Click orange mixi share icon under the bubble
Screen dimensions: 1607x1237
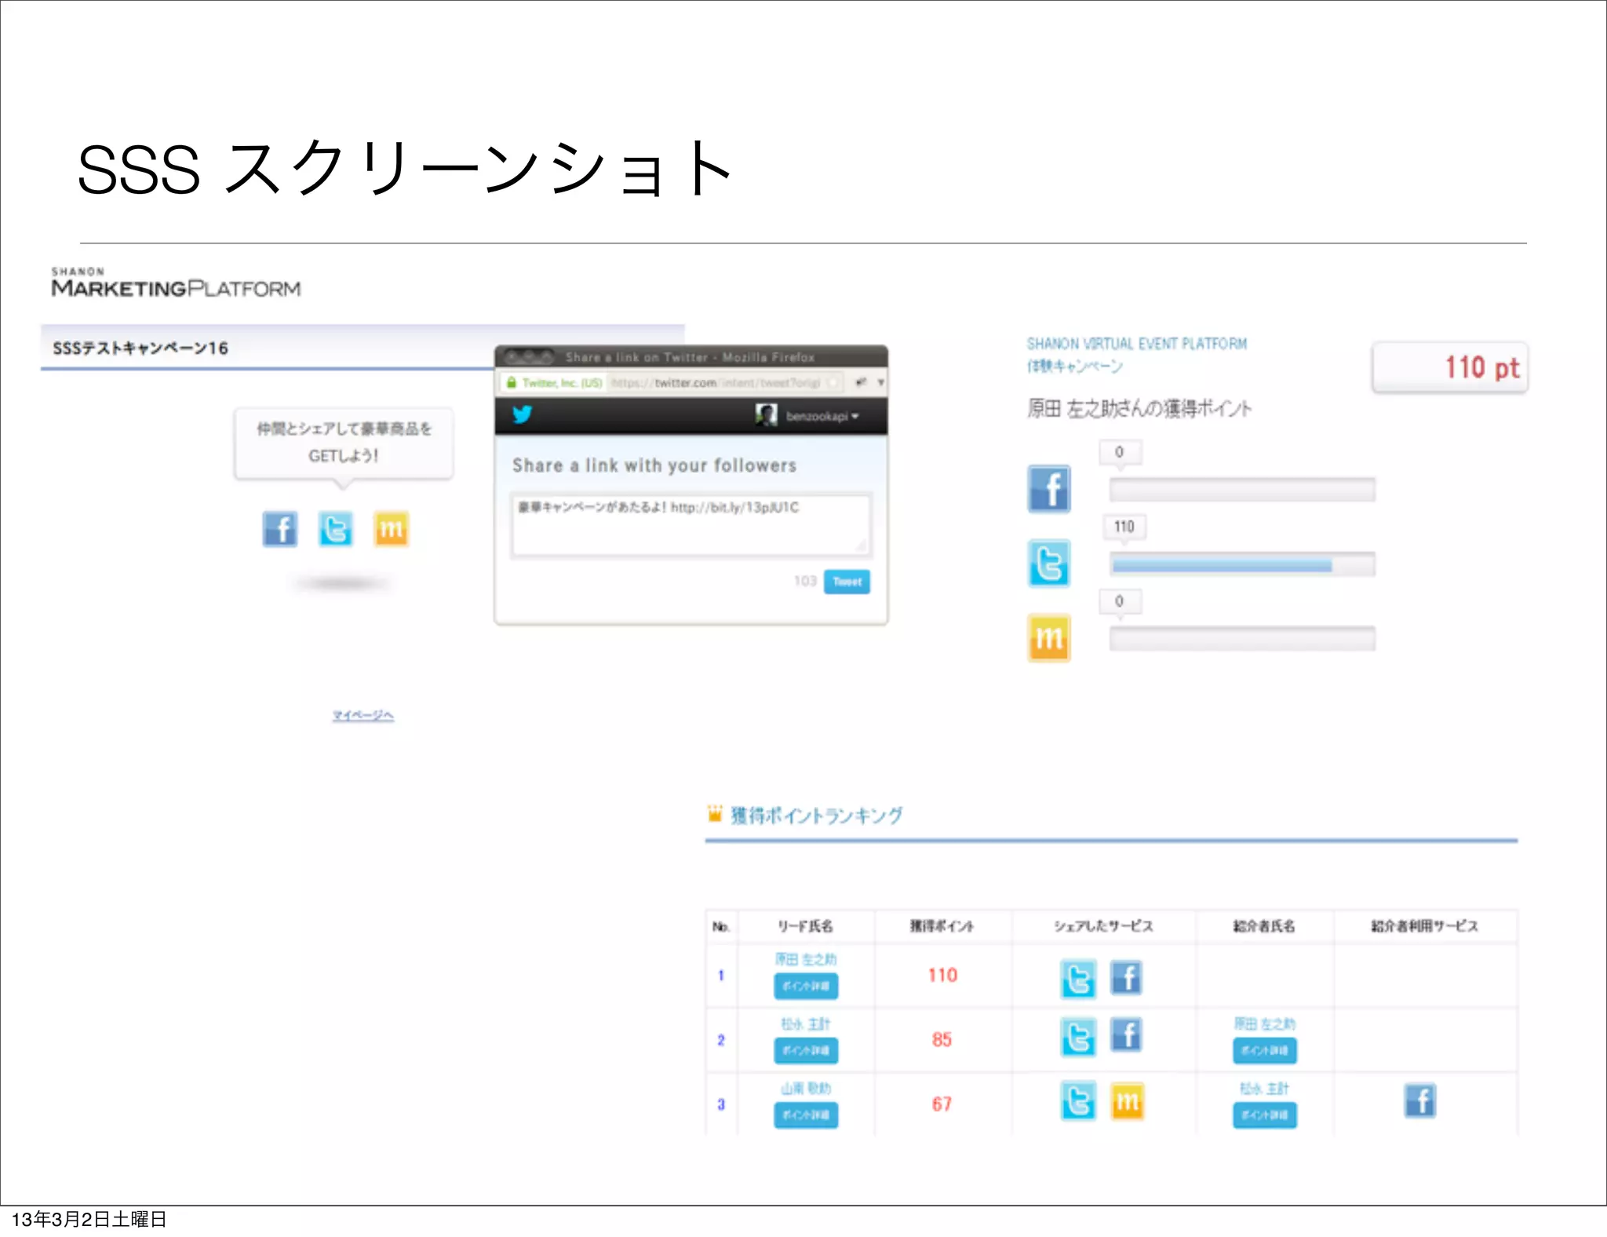[x=391, y=529]
